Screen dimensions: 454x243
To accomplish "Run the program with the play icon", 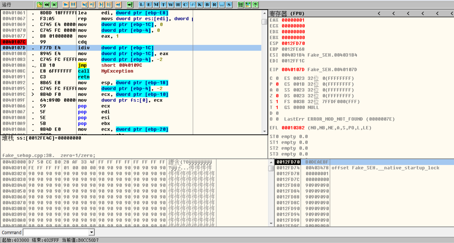I will 66,5.
